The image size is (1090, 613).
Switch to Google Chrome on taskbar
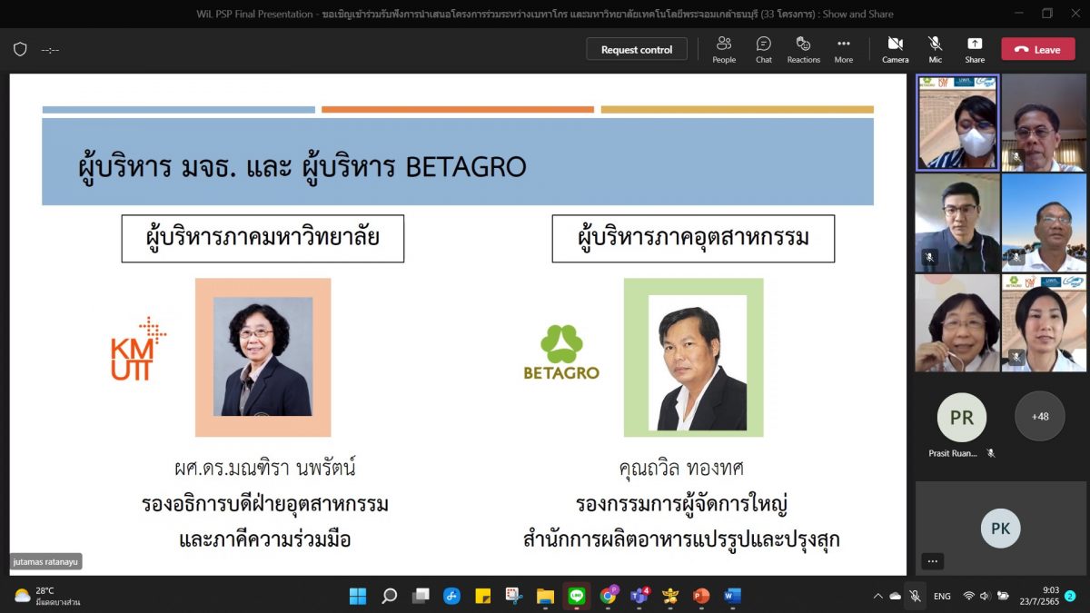608,596
